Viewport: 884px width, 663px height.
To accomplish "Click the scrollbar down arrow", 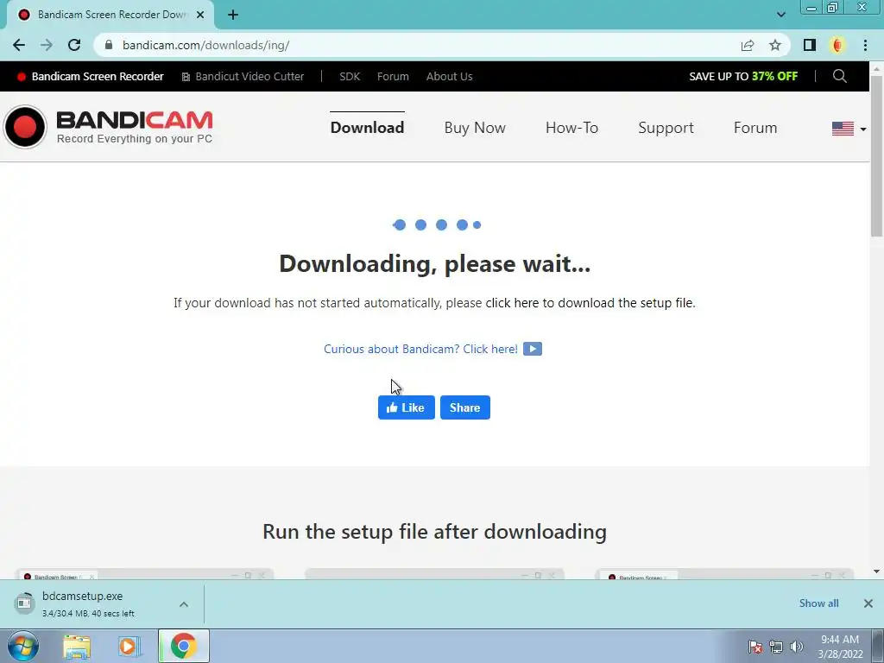I will (876, 571).
